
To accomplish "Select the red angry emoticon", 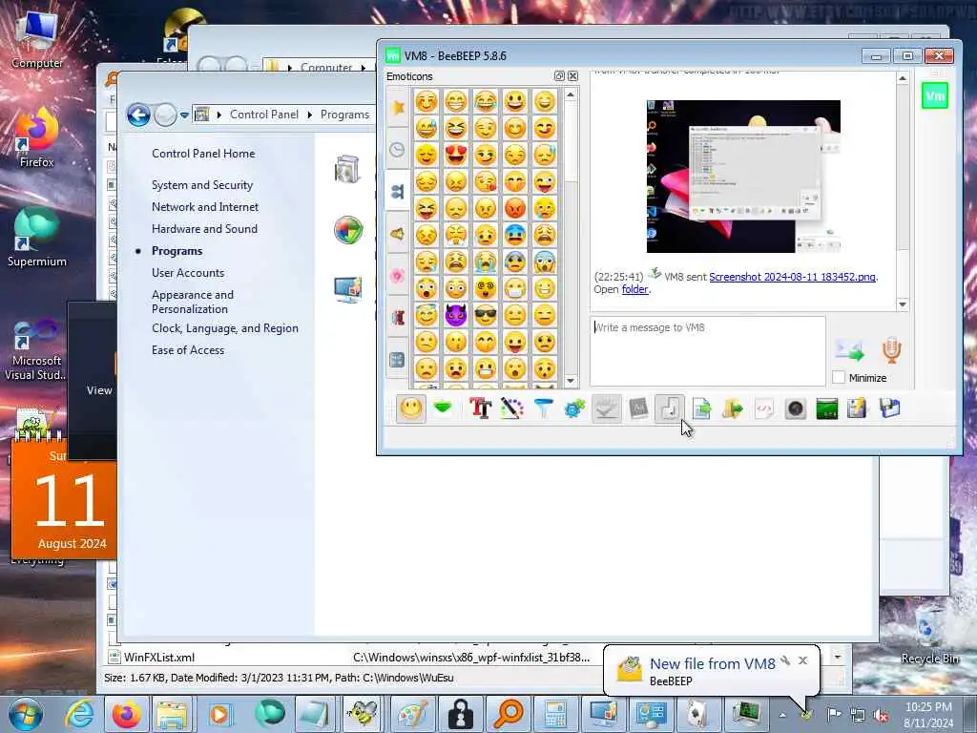I will [x=514, y=208].
